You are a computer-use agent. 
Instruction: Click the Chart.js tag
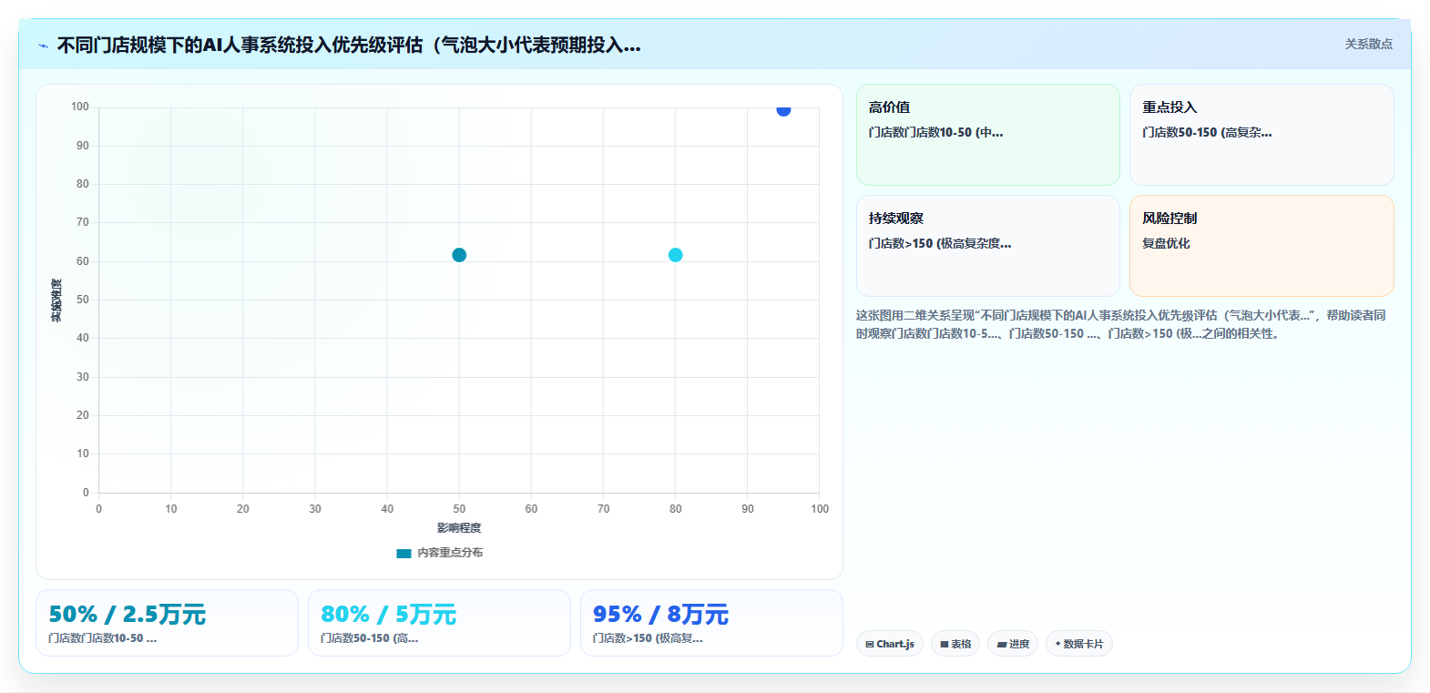(890, 644)
